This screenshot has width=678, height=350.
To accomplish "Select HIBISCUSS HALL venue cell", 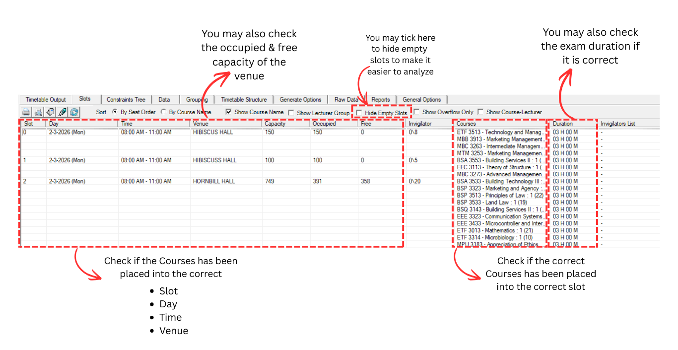I will pos(215,160).
